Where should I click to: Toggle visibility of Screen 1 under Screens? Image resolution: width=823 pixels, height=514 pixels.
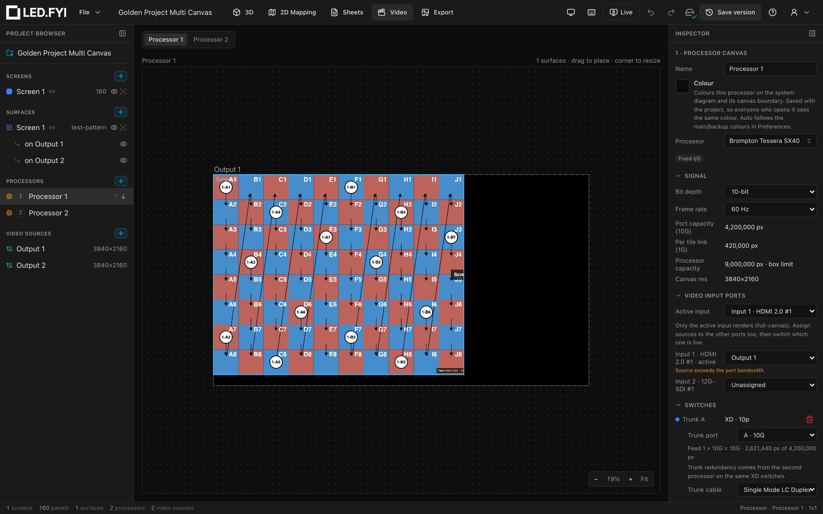[114, 91]
